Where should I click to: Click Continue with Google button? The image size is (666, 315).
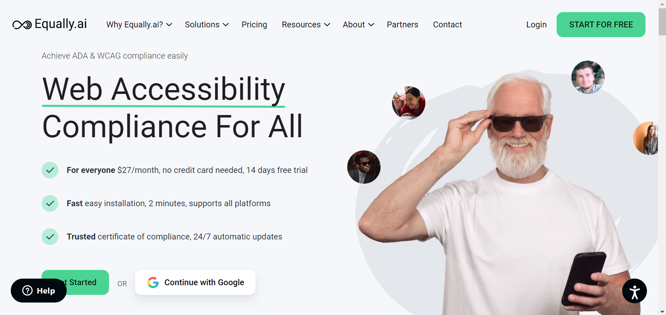click(195, 282)
